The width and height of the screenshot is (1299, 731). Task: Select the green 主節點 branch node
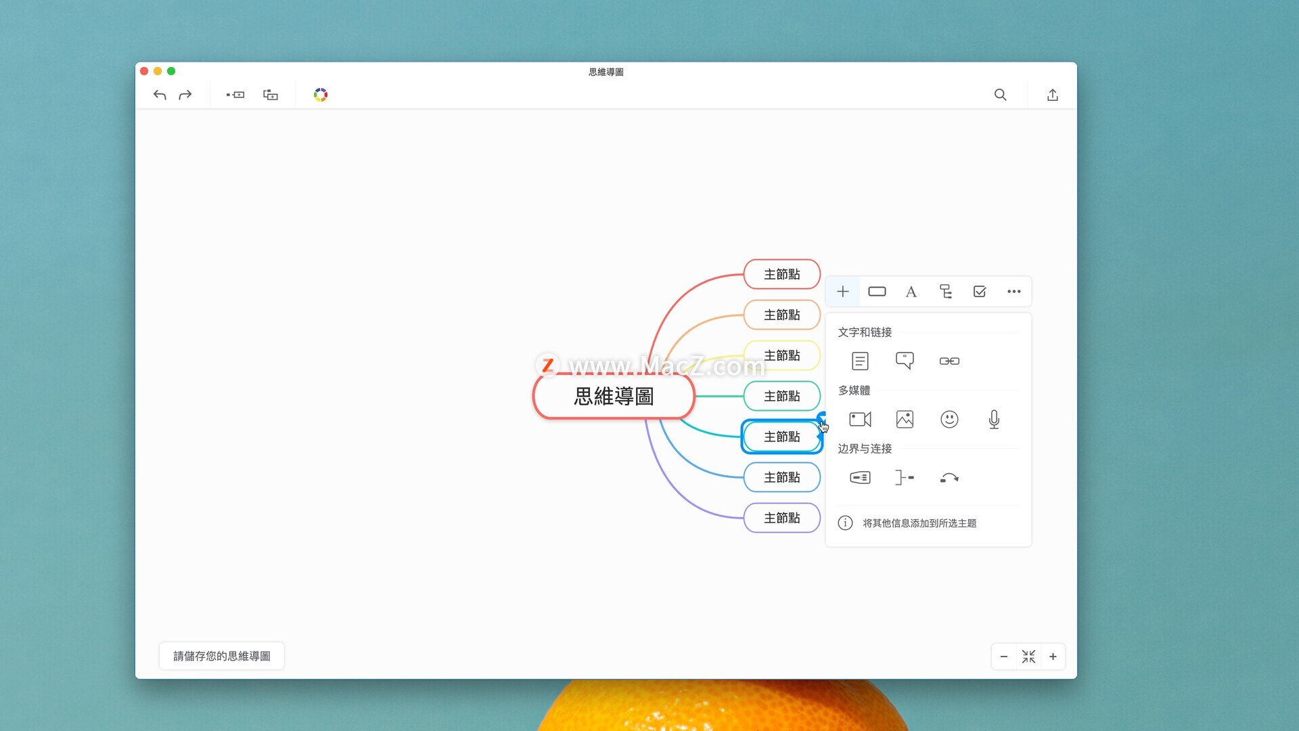(781, 396)
